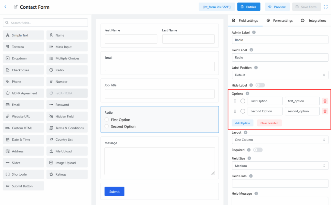Toggle fullscreen mode icon in top bar
Viewport: 331px width, 205px height.
tap(326, 7)
